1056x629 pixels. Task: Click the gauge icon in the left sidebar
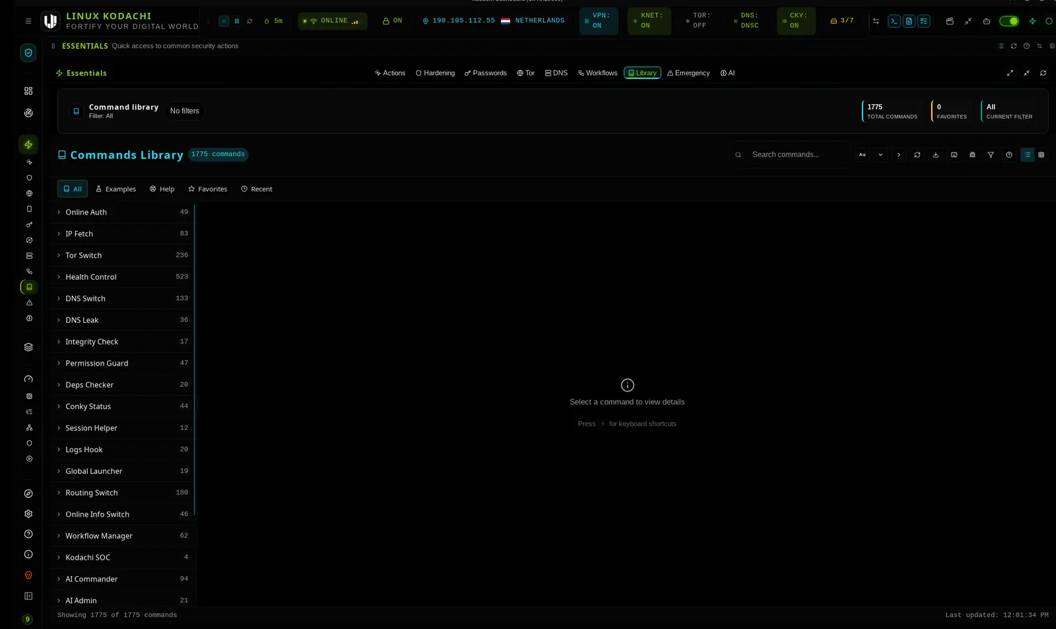28,379
